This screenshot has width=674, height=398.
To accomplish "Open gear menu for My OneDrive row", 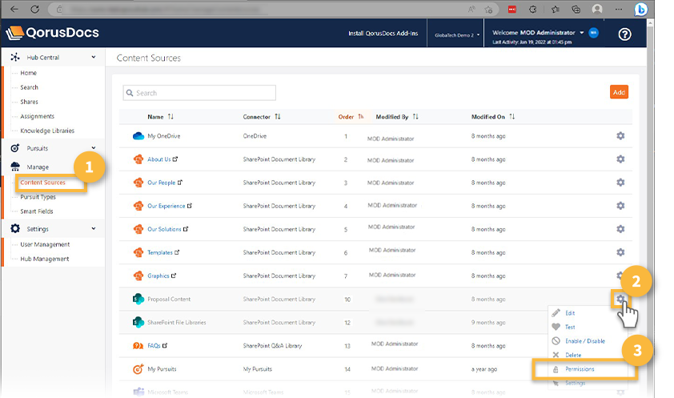I will point(620,136).
